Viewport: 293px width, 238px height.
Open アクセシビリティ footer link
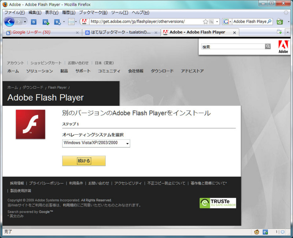pos(128,183)
